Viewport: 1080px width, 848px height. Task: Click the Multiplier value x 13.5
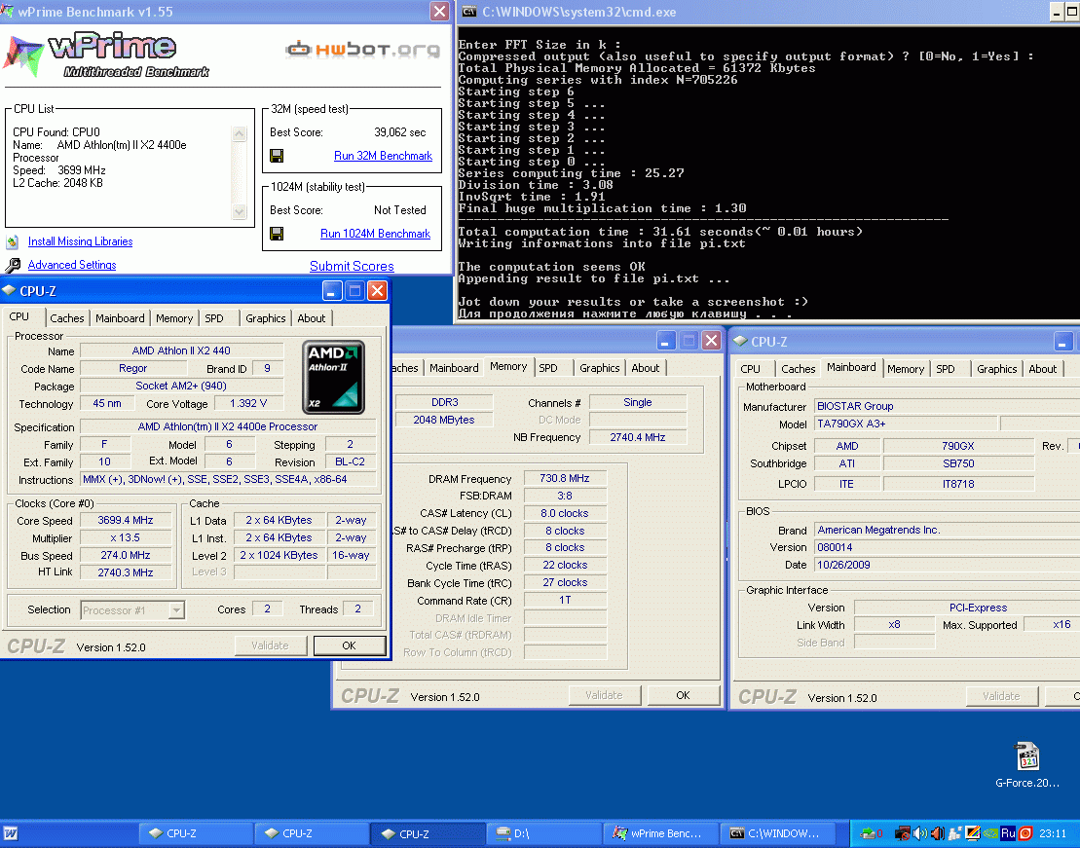pos(126,537)
